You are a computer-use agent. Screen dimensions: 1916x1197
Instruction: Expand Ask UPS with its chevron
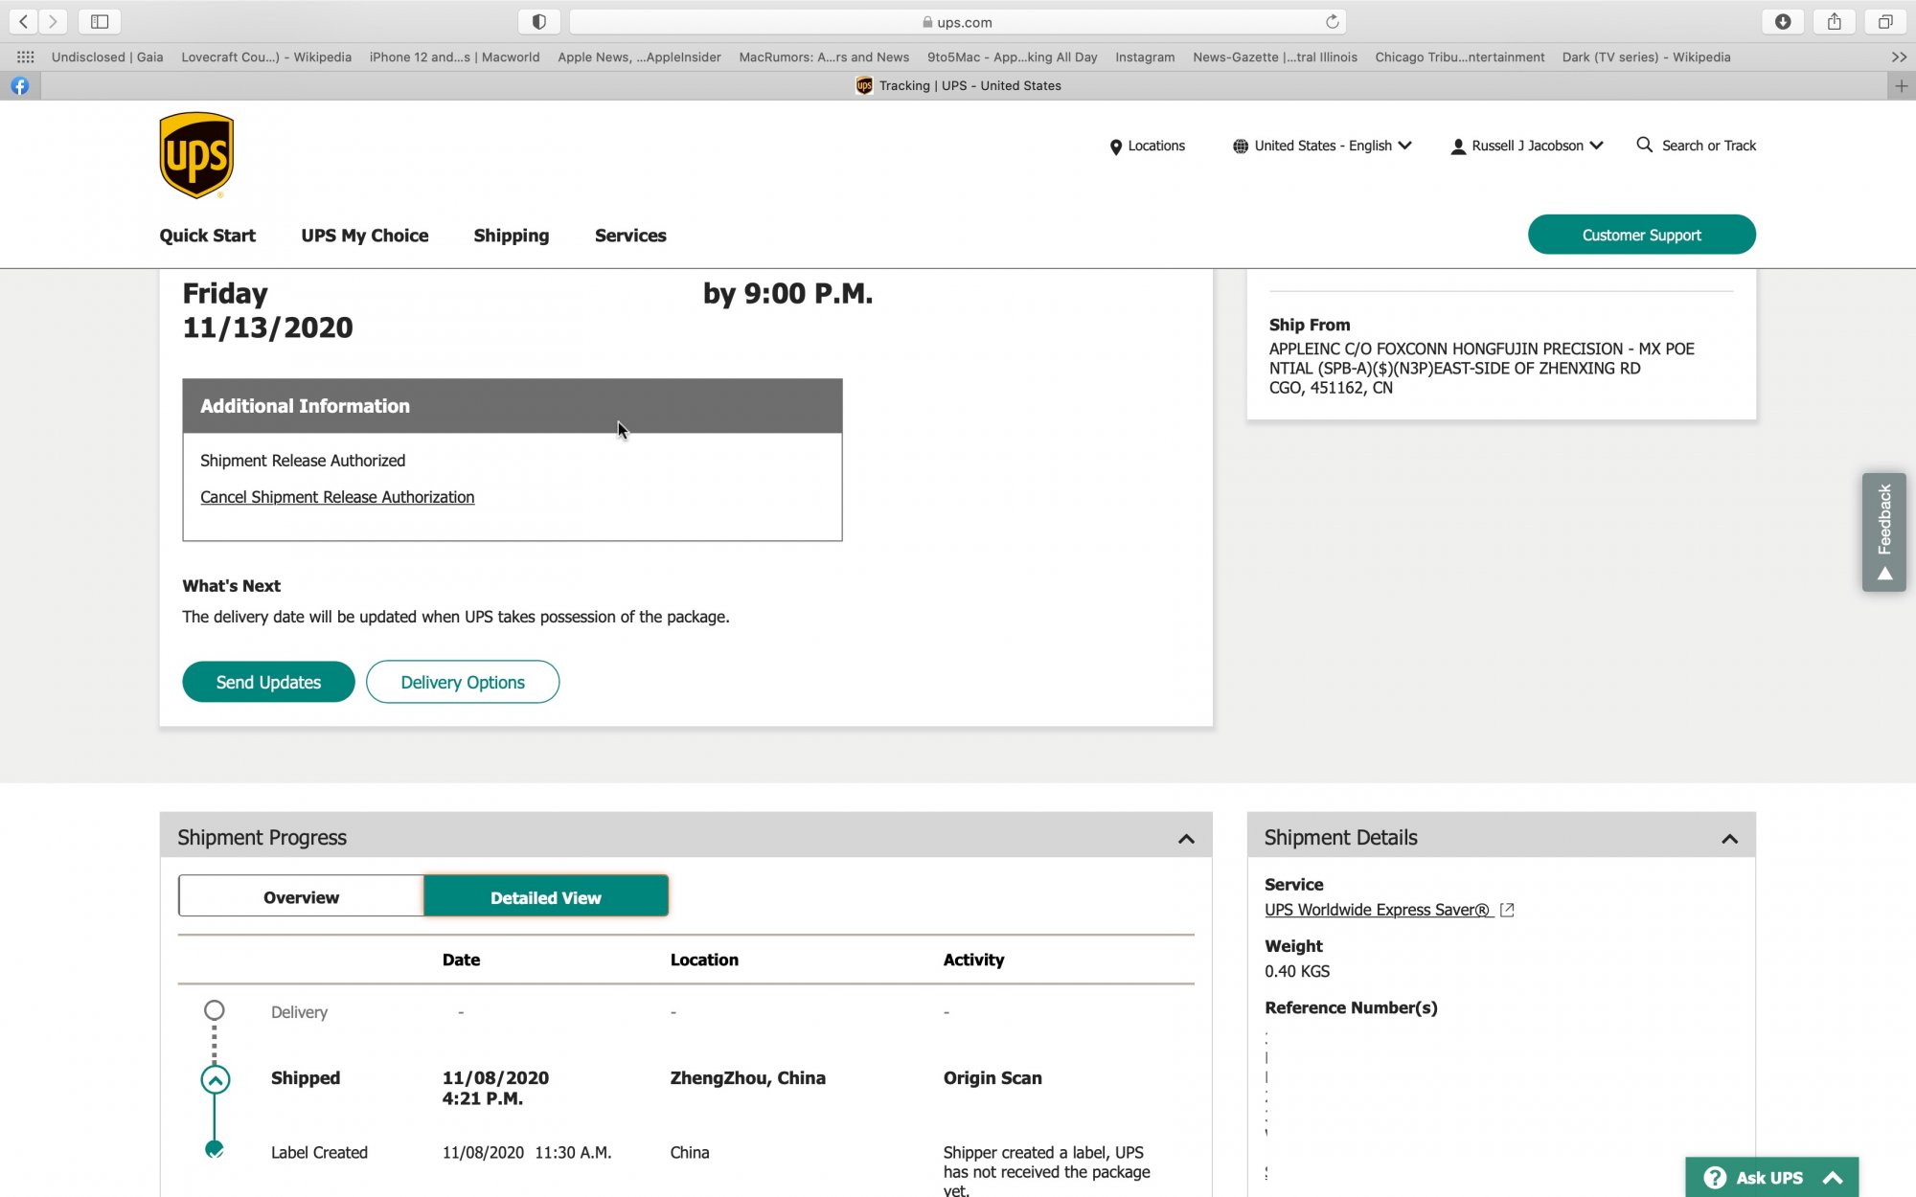click(1833, 1178)
